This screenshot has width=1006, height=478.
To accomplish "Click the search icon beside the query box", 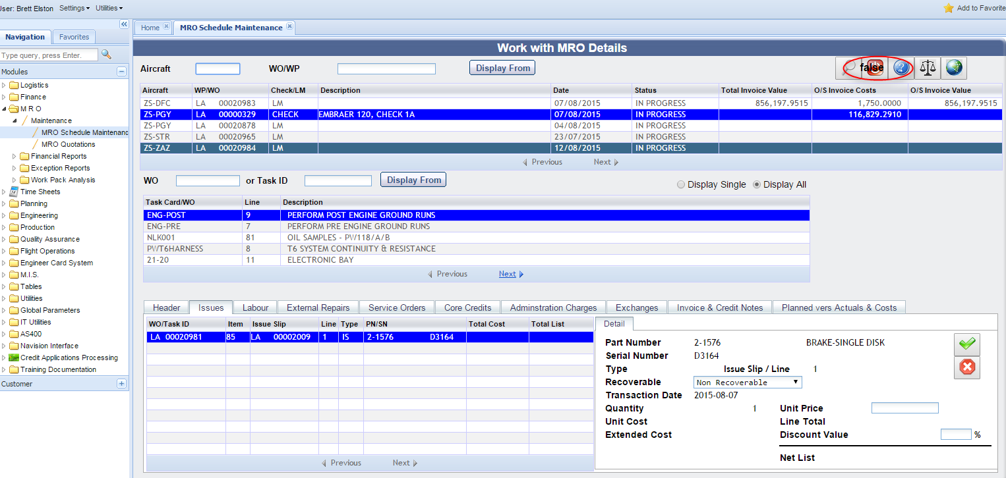I will (106, 55).
